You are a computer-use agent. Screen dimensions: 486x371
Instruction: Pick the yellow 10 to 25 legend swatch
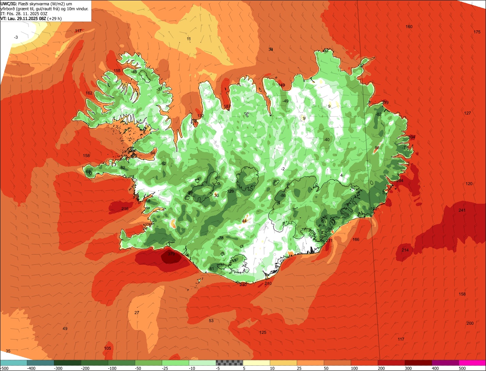click(283, 363)
